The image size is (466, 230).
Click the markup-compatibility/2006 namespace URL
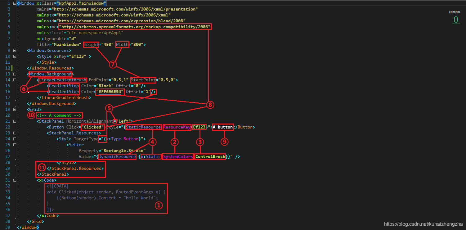[x=135, y=27]
